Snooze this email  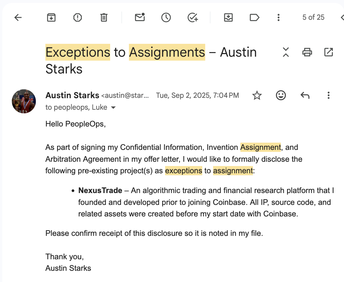166,17
